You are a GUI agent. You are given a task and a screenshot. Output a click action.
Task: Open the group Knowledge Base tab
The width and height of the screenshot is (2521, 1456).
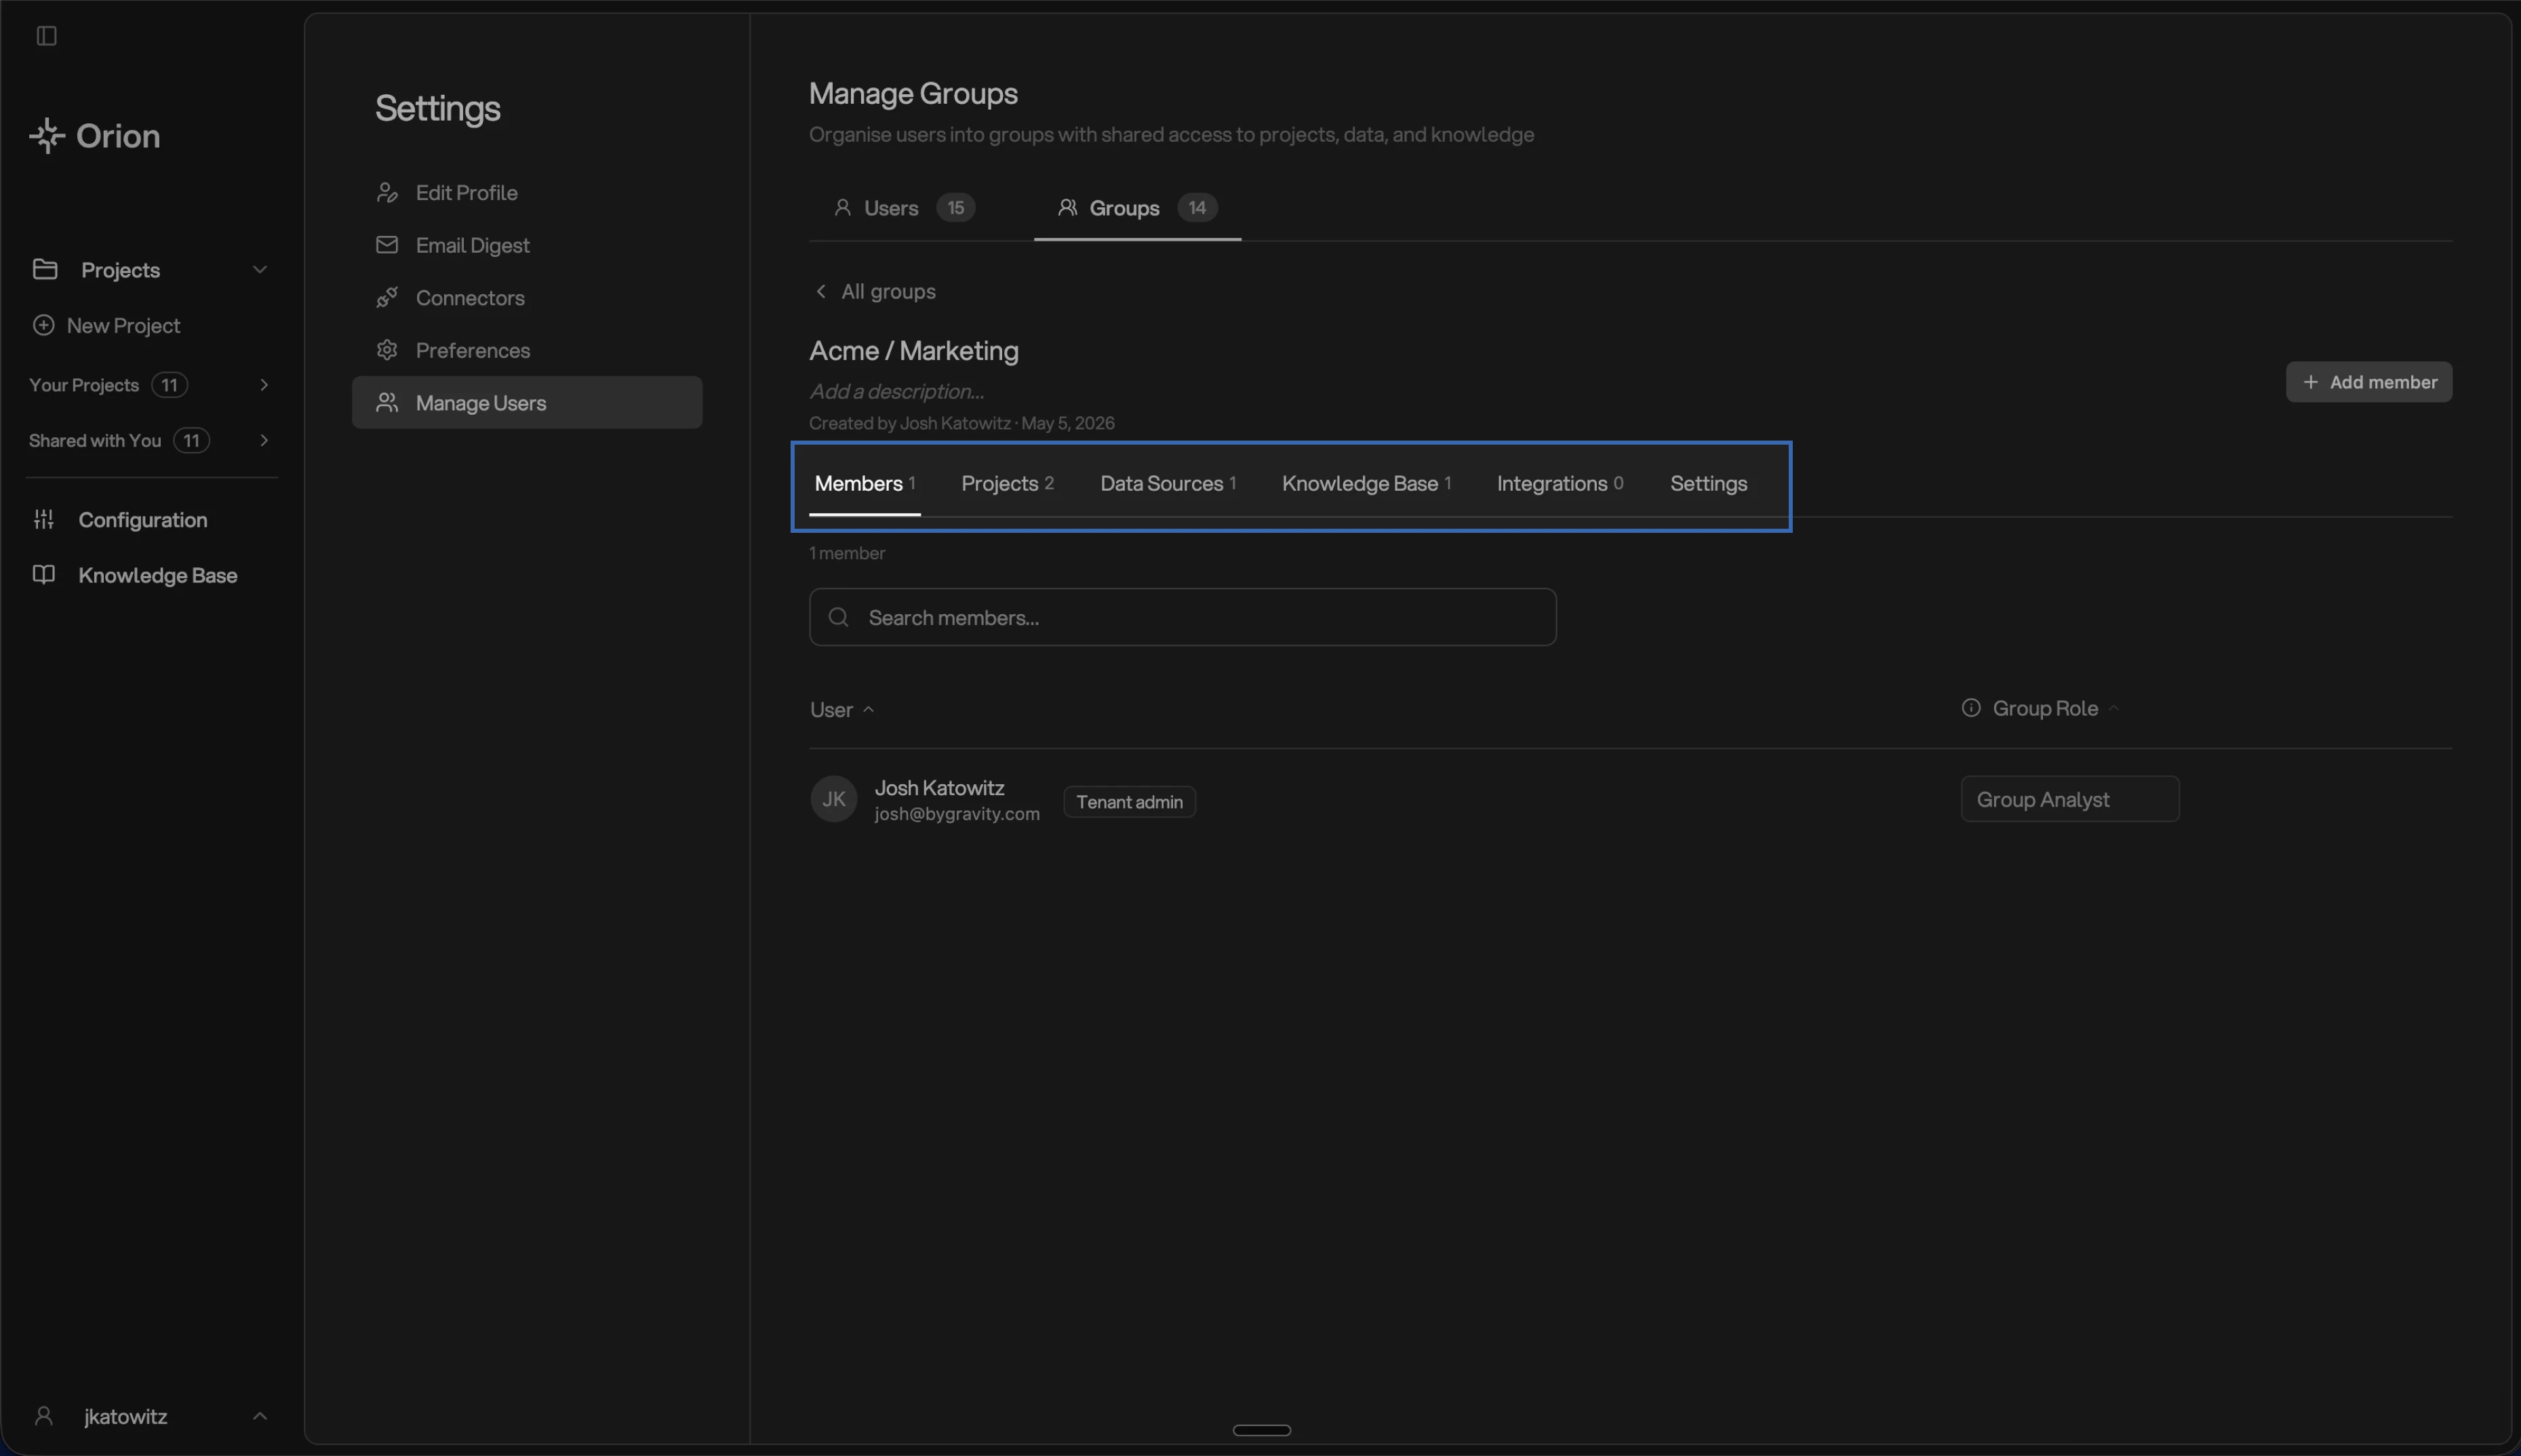[1366, 483]
